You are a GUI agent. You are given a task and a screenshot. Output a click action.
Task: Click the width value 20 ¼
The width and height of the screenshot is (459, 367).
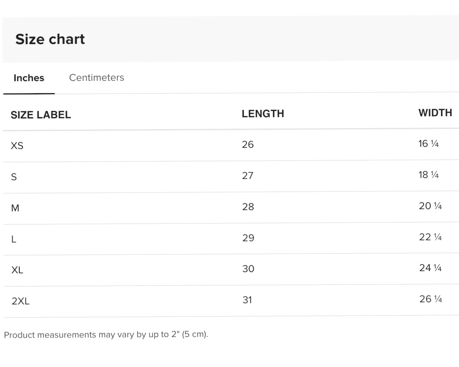[430, 206]
